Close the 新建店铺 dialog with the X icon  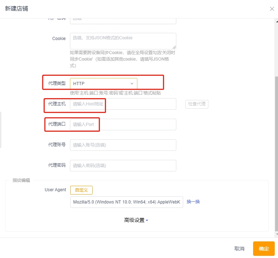272,9
